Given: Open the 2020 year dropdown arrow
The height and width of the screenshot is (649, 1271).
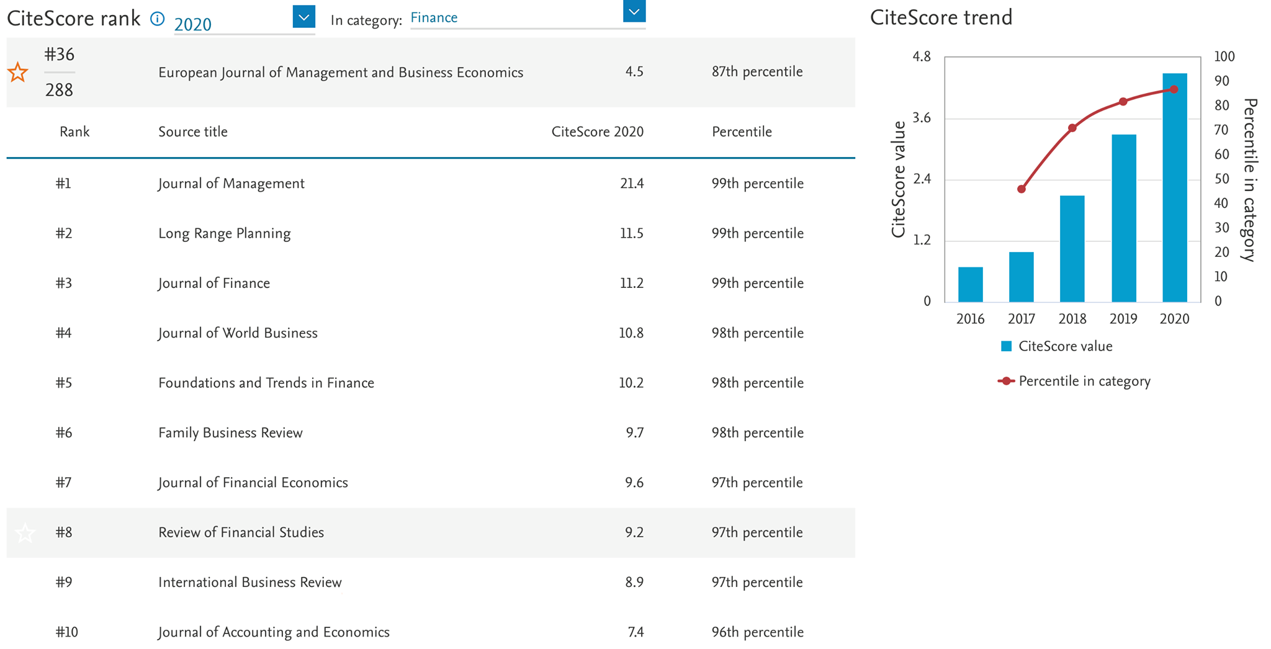Looking at the screenshot, I should 303,17.
